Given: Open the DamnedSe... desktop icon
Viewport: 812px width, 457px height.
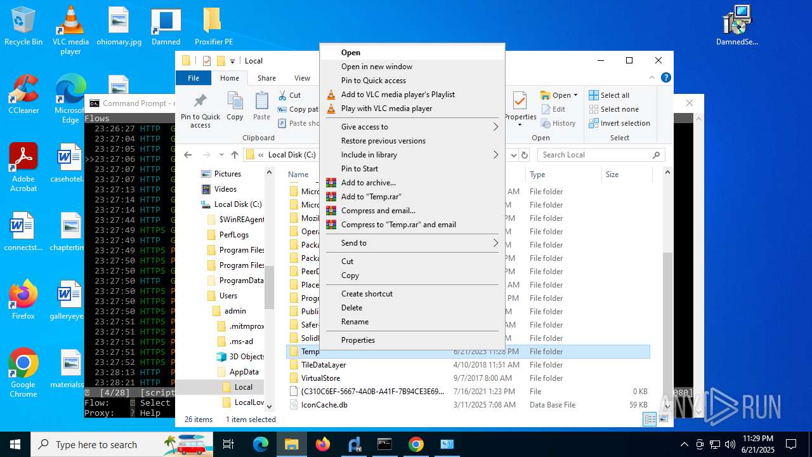Looking at the screenshot, I should pos(737,26).
